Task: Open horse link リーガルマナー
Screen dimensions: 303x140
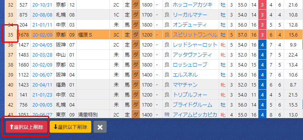Action: tap(190, 15)
